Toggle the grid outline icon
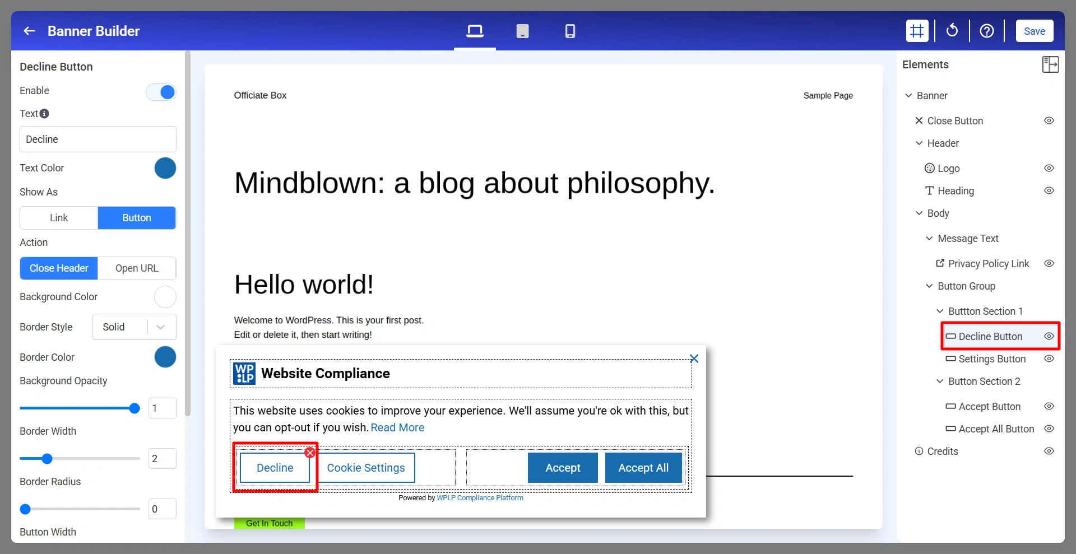Viewport: 1076px width, 554px height. click(x=917, y=31)
